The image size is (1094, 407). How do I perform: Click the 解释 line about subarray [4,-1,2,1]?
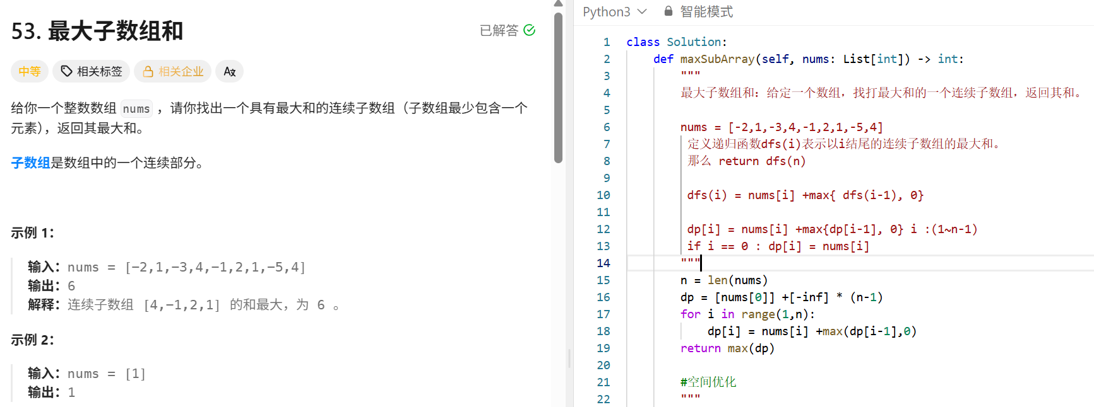[184, 305]
